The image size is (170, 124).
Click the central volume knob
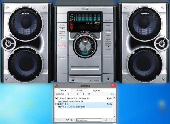85,46
